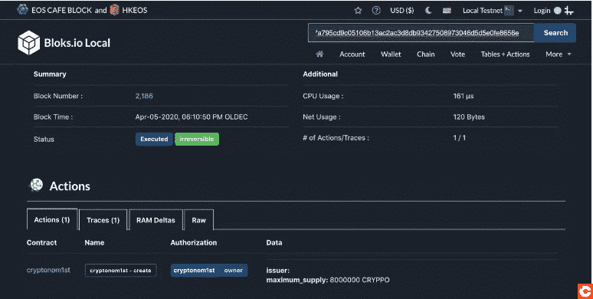This screenshot has width=593, height=299.
Task: Click the language flag icon
Action: pyautogui.click(x=447, y=11)
